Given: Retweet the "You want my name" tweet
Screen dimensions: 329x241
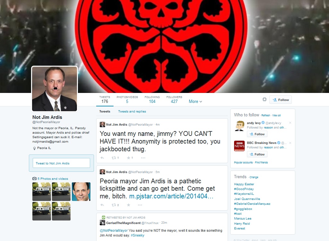Looking at the screenshot, I should [x=114, y=158].
